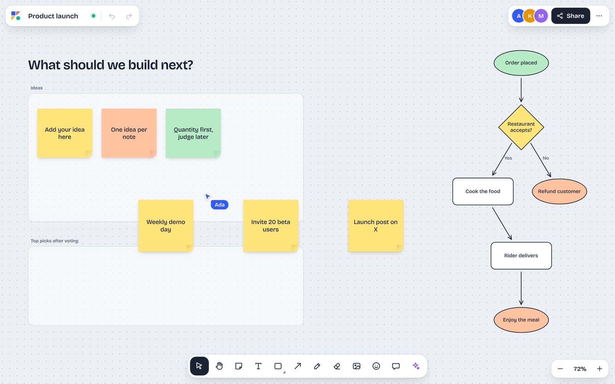Viewport: 615px width, 384px height.
Task: Activate the hand pan tool
Action: [219, 366]
